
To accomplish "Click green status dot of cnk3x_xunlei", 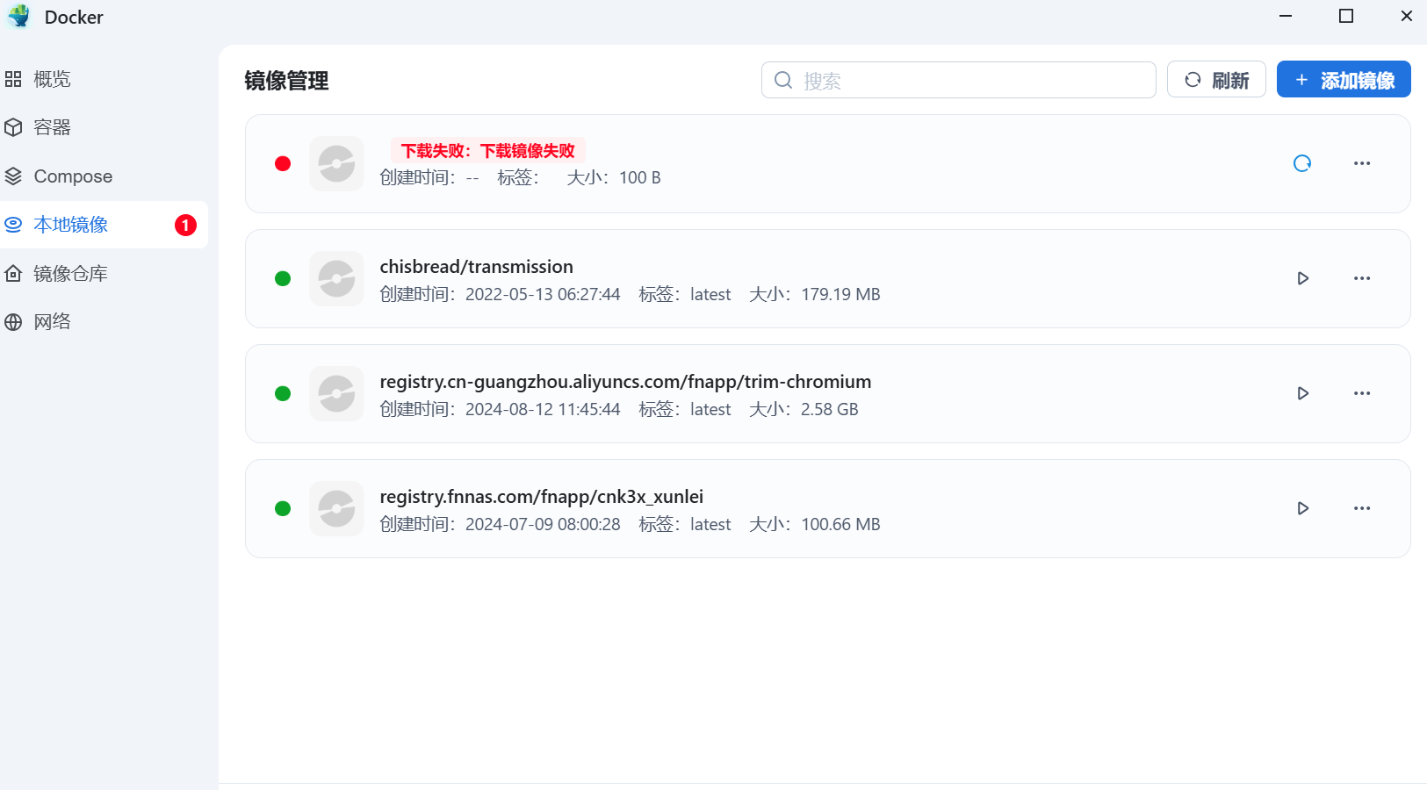I will [x=283, y=508].
